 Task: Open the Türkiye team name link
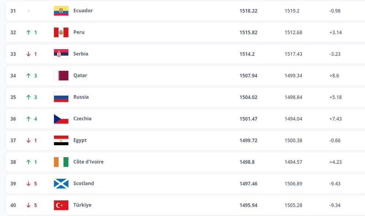click(x=82, y=205)
